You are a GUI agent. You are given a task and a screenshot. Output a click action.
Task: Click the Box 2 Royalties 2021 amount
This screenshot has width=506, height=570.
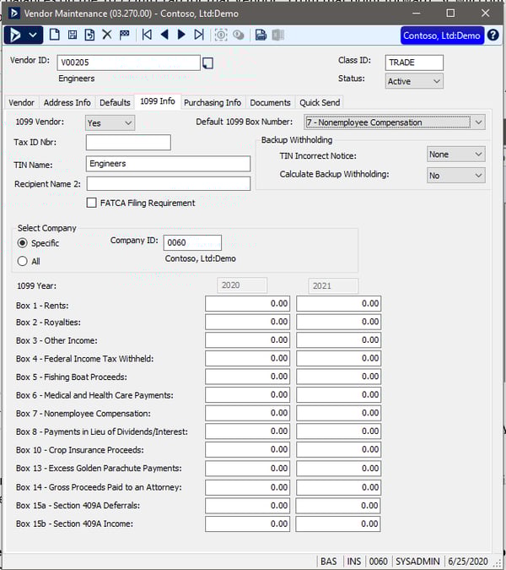click(339, 322)
